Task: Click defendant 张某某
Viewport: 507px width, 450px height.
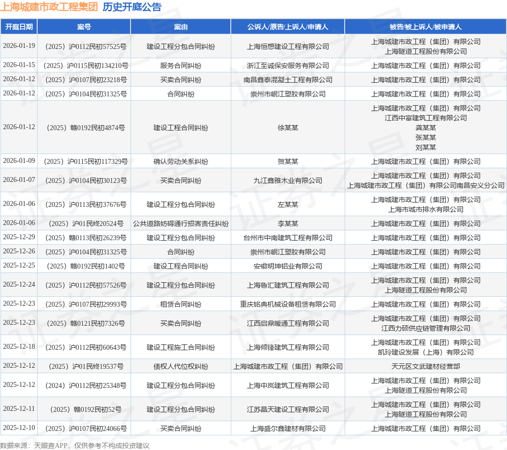Action: click(425, 137)
